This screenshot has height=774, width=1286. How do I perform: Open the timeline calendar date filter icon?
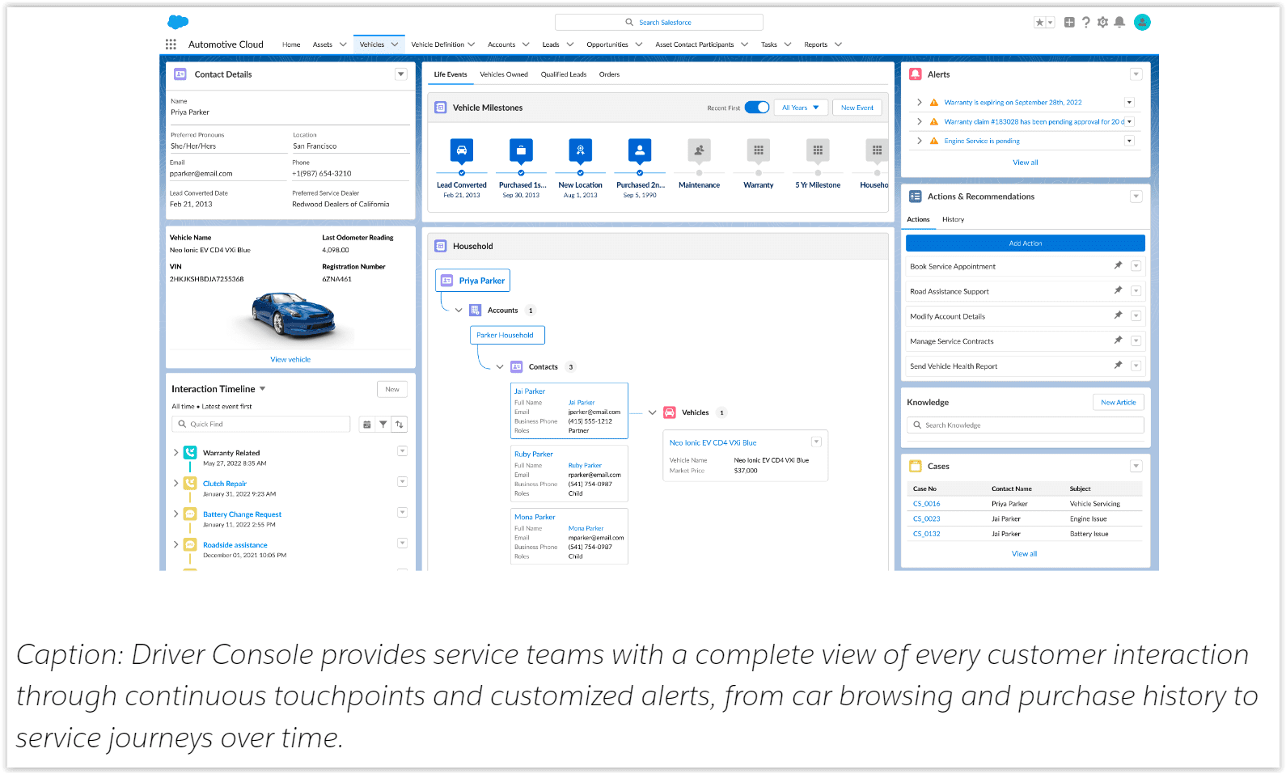pyautogui.click(x=367, y=425)
